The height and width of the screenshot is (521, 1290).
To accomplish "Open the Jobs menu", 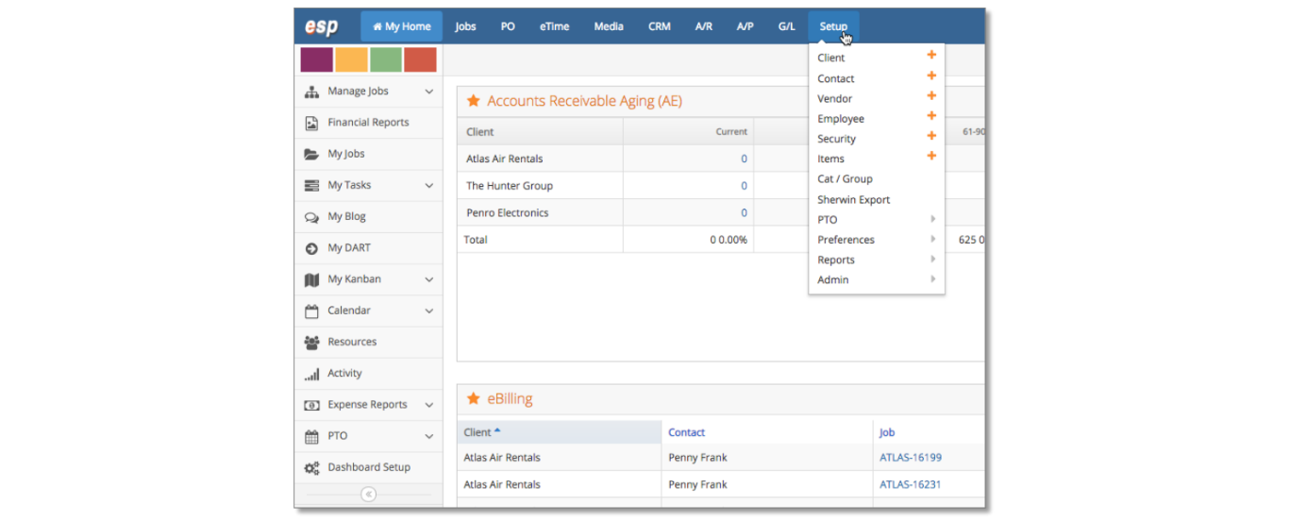I will click(466, 26).
